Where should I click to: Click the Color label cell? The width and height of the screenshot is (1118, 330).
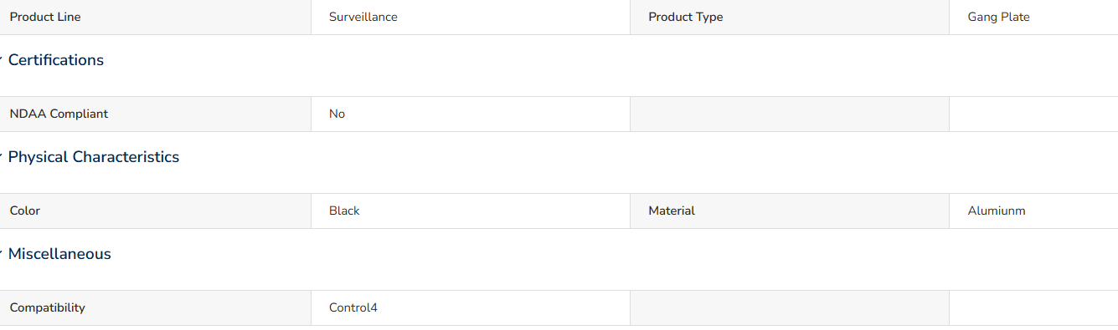pos(156,211)
